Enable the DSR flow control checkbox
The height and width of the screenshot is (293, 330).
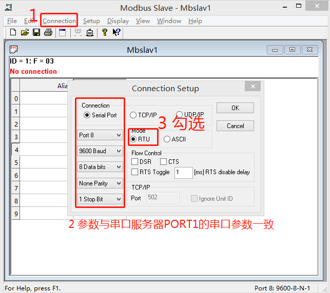135,162
